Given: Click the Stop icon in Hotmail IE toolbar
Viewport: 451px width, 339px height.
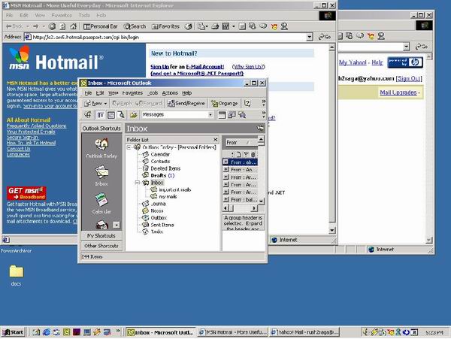Looking at the screenshot, I should click(52, 26).
